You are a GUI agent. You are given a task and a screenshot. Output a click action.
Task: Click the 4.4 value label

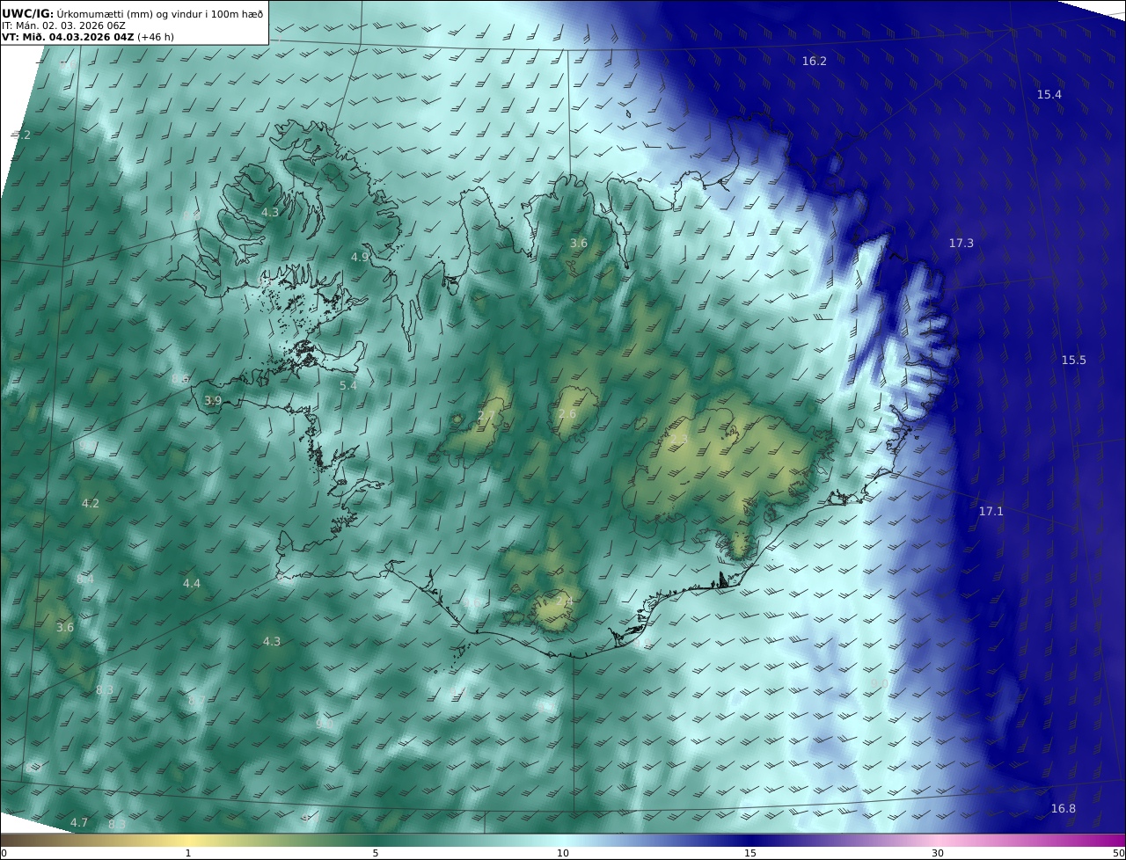point(192,584)
